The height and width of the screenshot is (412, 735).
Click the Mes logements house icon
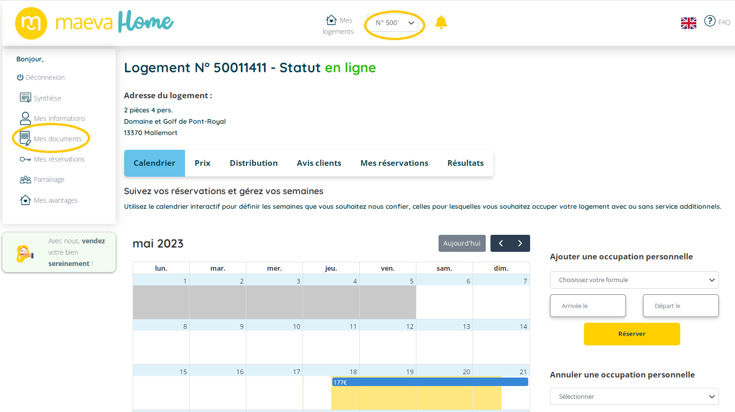click(331, 20)
